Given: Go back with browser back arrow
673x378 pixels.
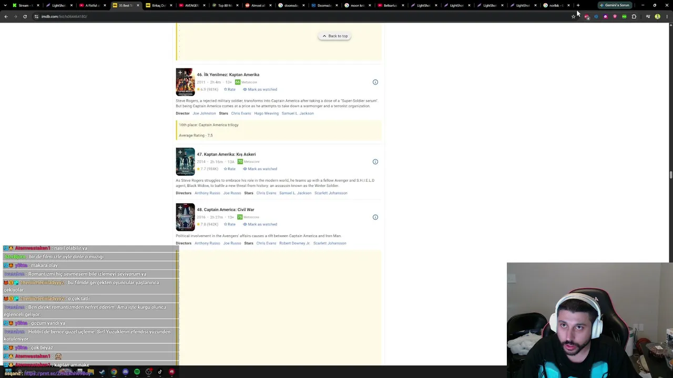Looking at the screenshot, I should coord(6,16).
